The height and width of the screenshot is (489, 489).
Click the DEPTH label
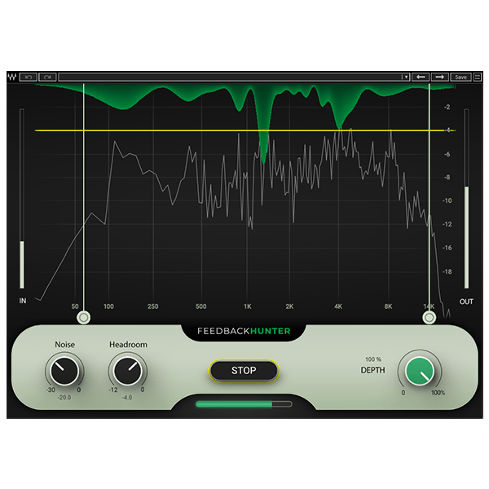click(x=373, y=370)
